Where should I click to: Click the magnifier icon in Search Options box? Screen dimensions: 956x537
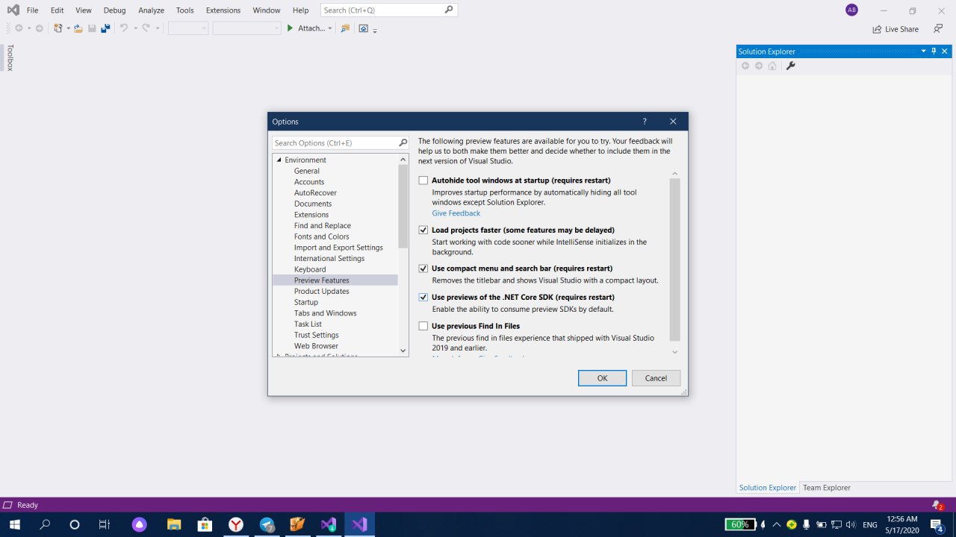[403, 142]
